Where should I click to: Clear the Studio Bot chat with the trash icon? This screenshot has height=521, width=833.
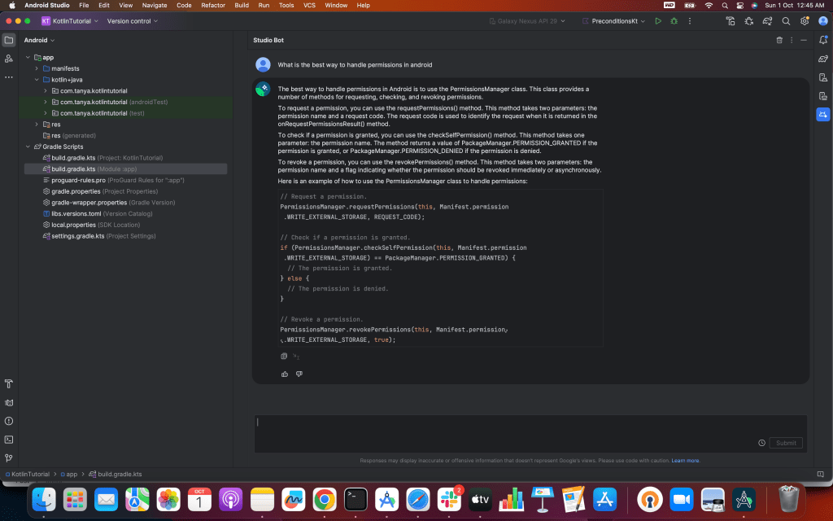tap(779, 40)
